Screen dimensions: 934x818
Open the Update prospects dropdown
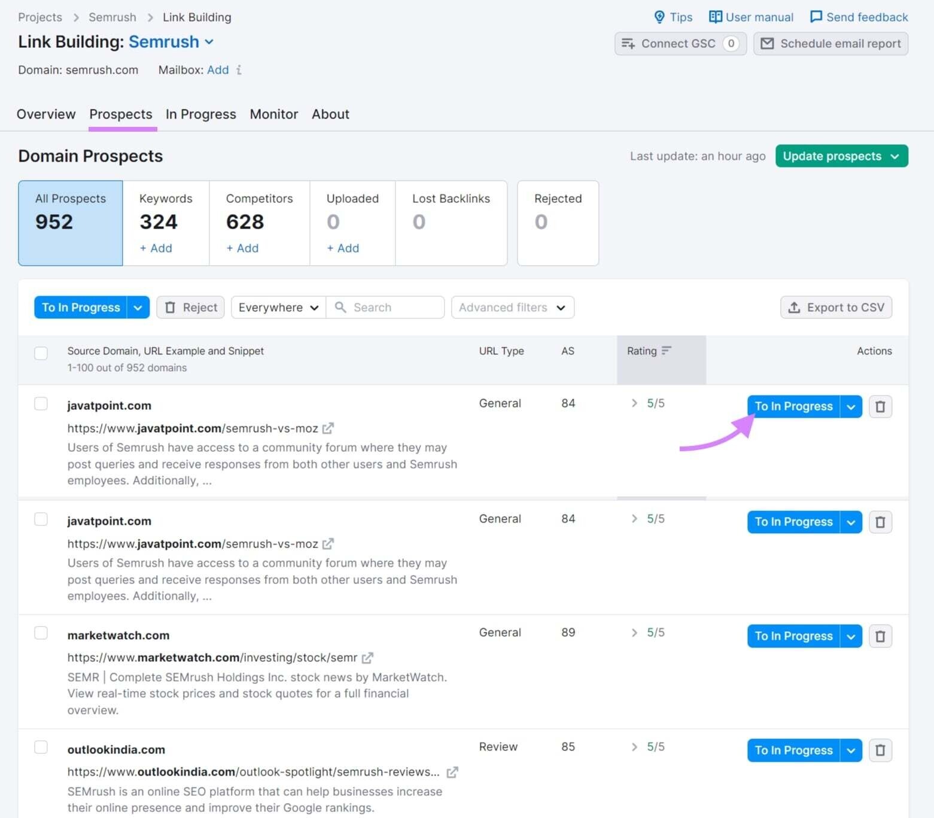click(895, 156)
